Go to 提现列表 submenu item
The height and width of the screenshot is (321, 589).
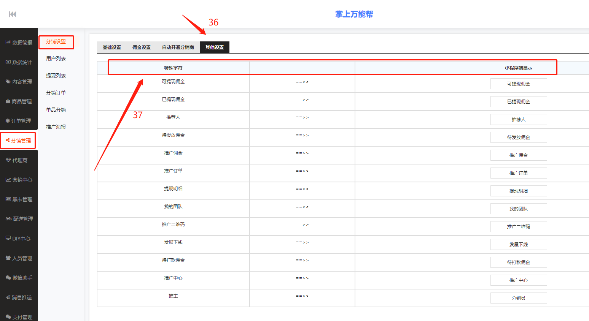click(x=56, y=76)
